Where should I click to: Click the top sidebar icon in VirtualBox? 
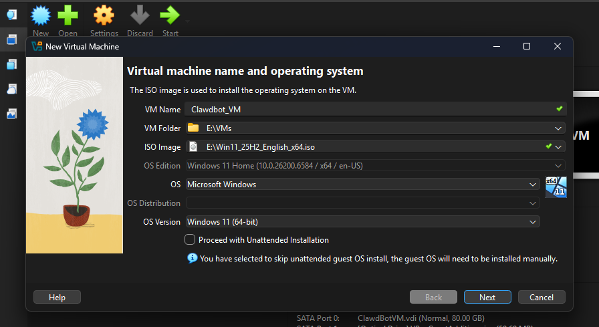[x=12, y=15]
